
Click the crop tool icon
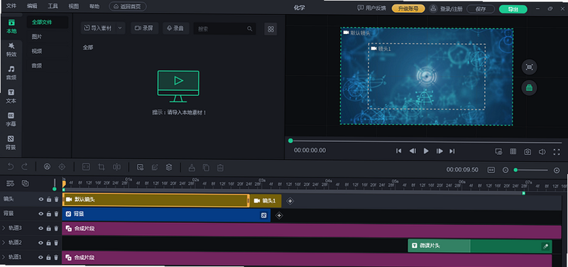102,167
